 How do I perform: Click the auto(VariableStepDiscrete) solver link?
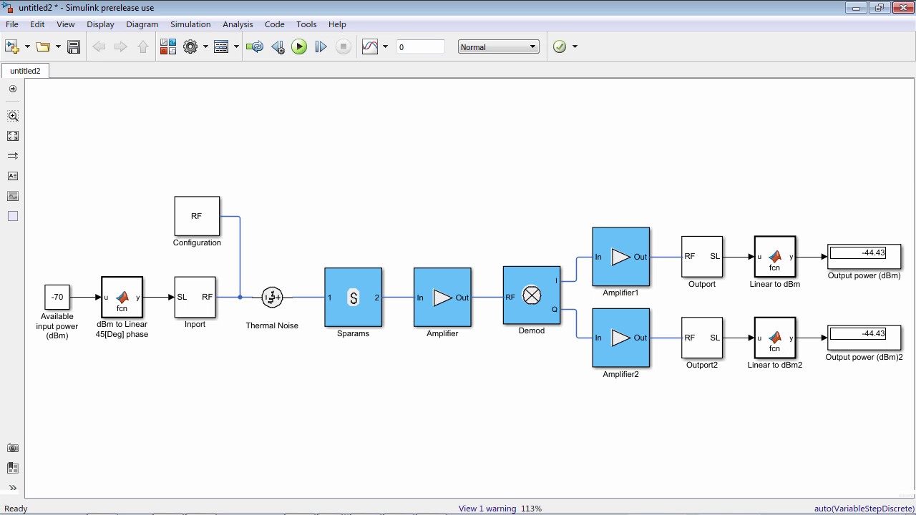pyautogui.click(x=864, y=509)
